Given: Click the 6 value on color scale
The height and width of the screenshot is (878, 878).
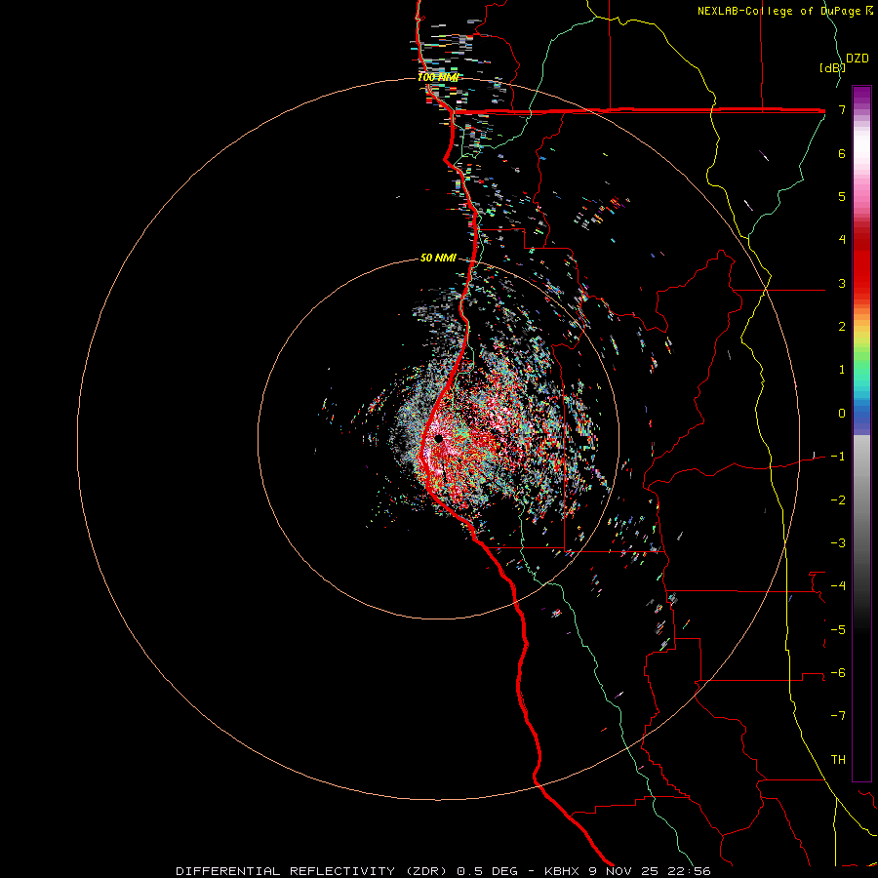Looking at the screenshot, I should pos(842,153).
